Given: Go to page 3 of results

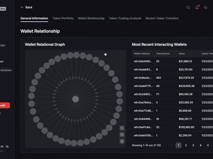Looking at the screenshot, I should coord(193,145).
